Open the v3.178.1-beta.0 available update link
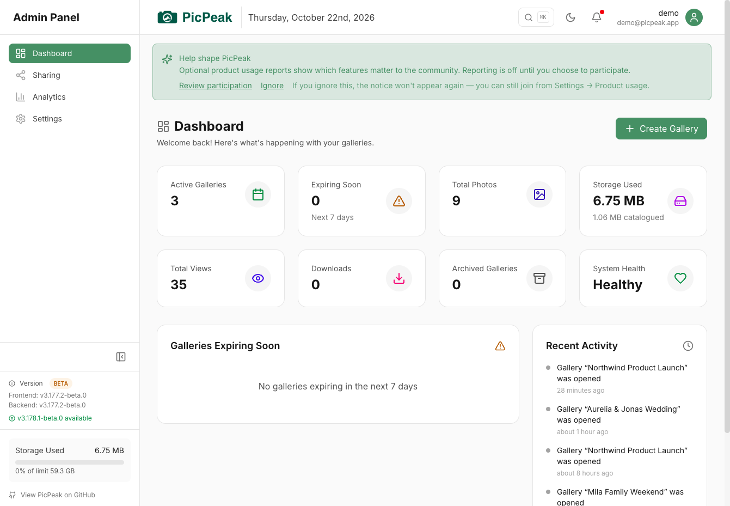 point(50,418)
